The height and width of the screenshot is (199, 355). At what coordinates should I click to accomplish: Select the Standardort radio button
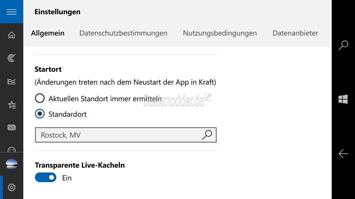(x=40, y=114)
